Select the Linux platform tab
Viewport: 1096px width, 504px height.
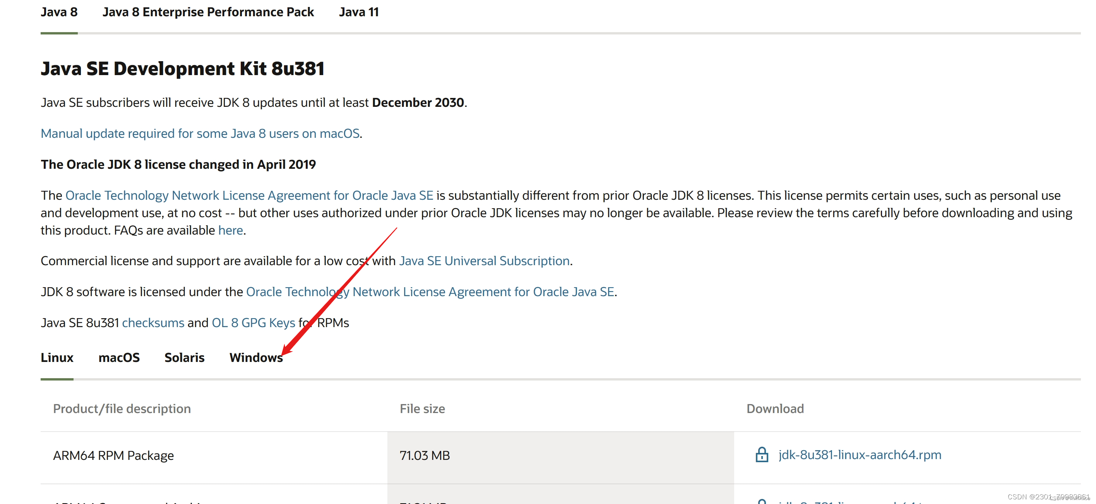click(57, 358)
